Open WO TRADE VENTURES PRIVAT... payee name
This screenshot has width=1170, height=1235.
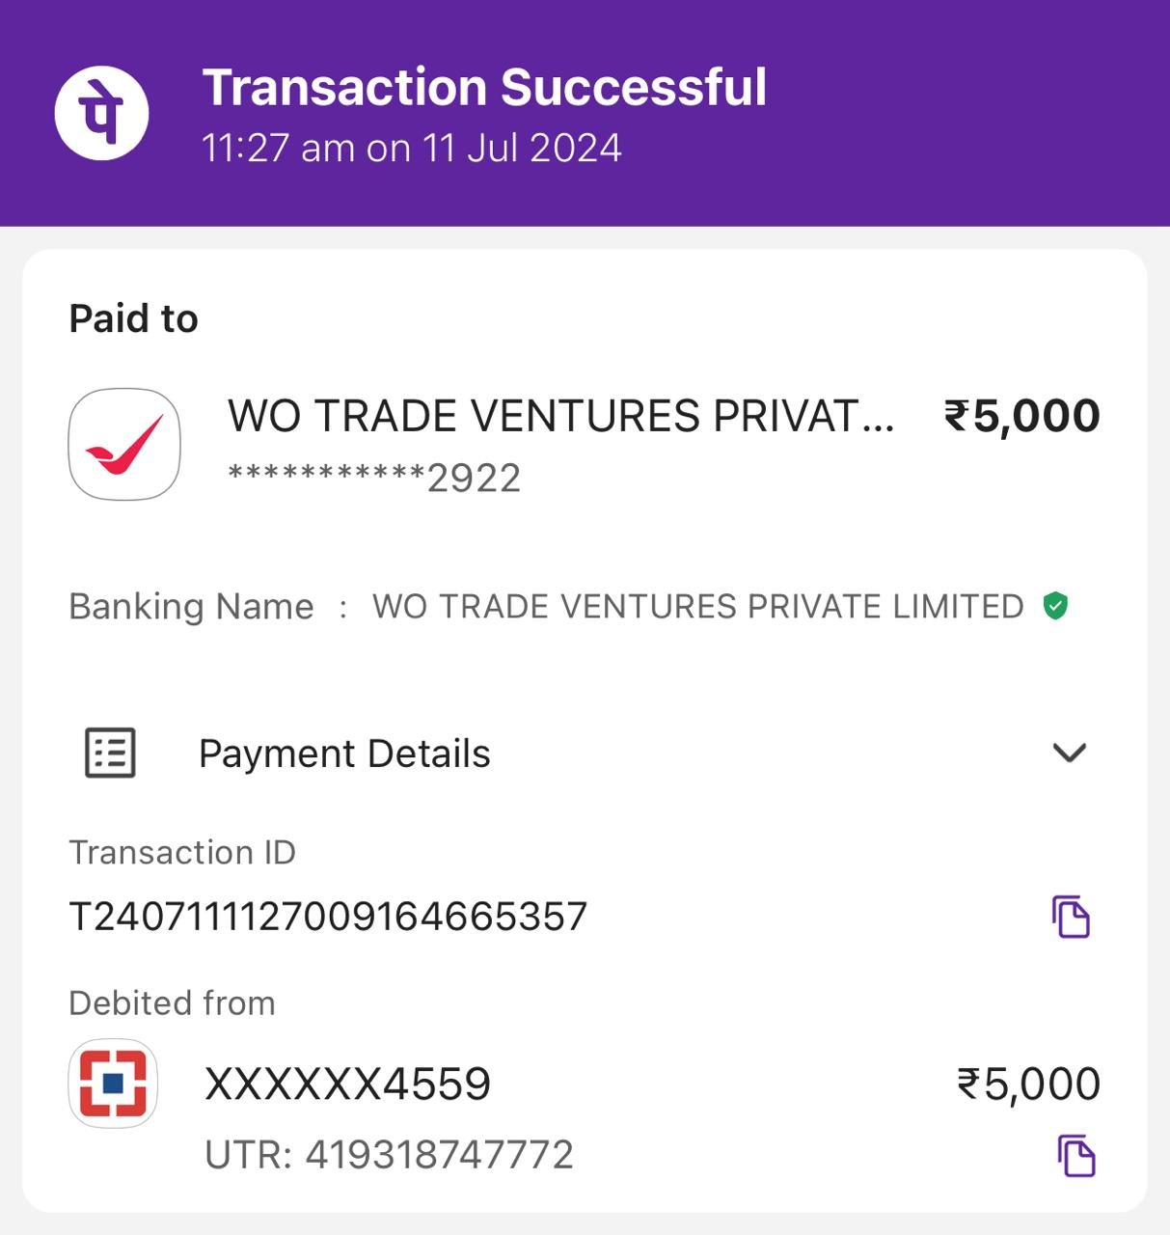click(x=561, y=416)
